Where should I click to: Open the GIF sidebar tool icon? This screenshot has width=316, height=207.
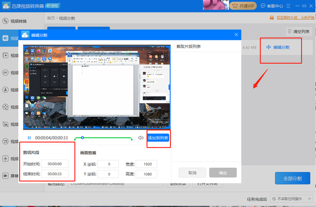click(x=5, y=72)
